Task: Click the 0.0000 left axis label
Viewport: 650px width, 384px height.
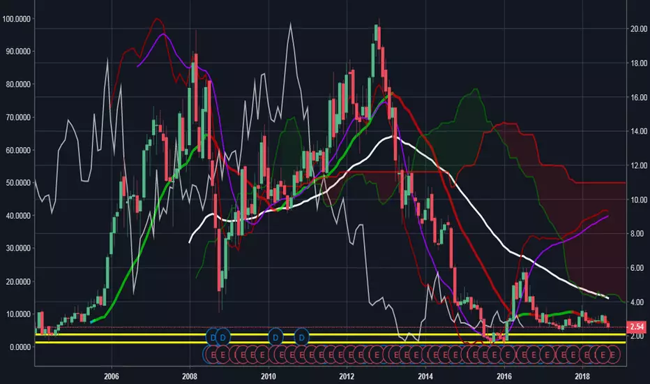Action: (x=20, y=346)
